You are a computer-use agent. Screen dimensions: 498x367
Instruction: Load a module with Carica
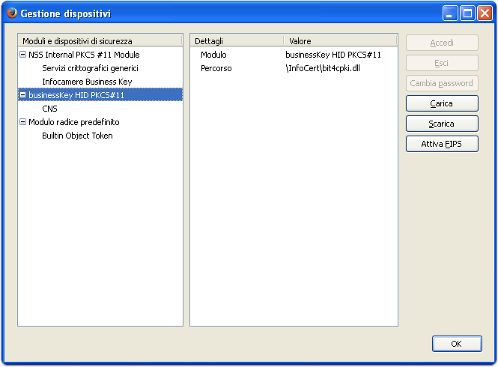point(442,103)
